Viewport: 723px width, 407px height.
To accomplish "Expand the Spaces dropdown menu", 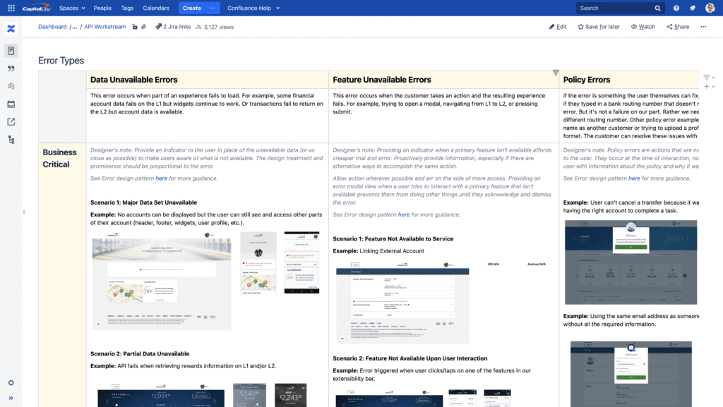I will coord(72,8).
